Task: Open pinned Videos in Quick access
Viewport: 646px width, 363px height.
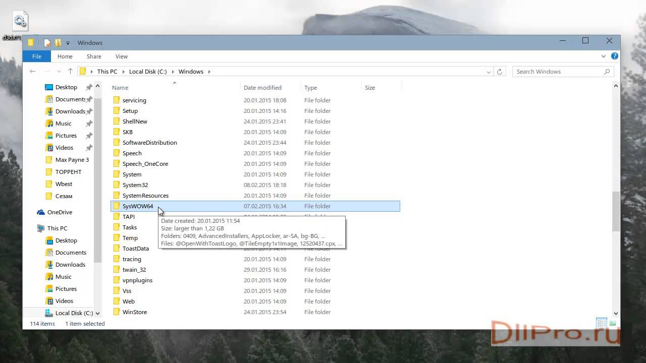Action: 64,148
